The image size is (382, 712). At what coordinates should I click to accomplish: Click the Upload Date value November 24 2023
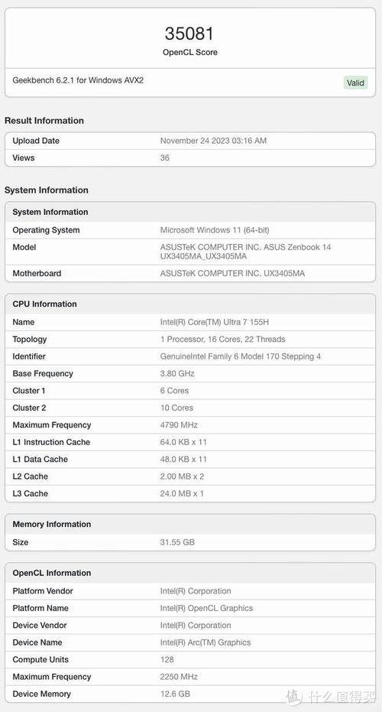213,141
